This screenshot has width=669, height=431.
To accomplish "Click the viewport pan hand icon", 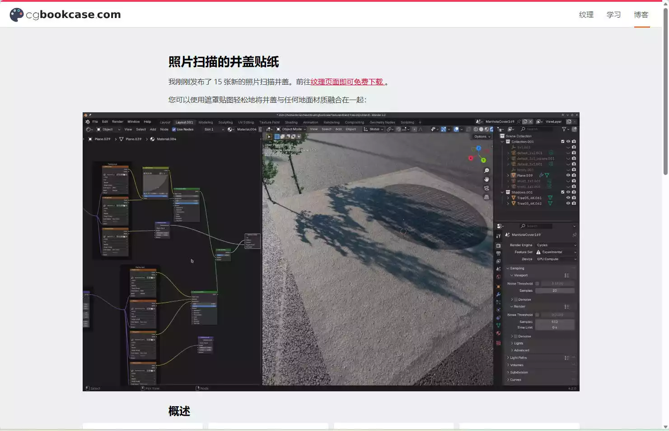I will [x=487, y=179].
